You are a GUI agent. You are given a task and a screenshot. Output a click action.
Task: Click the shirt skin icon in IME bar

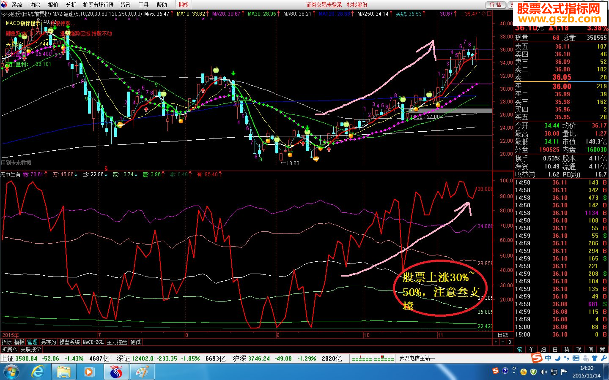[595, 358]
